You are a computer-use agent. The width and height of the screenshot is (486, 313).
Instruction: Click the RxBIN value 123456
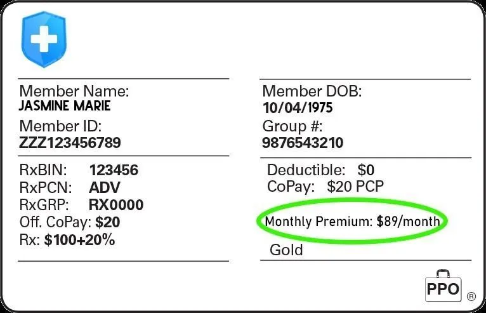pos(114,170)
